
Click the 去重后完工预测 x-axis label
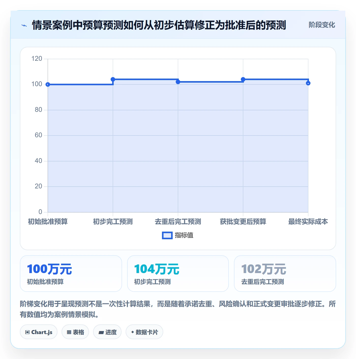(x=178, y=222)
